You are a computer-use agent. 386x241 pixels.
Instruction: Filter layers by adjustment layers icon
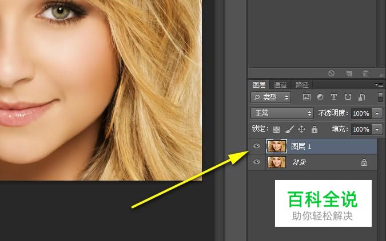320,97
